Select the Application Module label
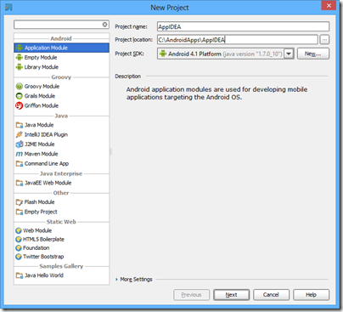Image resolution: width=343 pixels, height=312 pixels. point(46,48)
